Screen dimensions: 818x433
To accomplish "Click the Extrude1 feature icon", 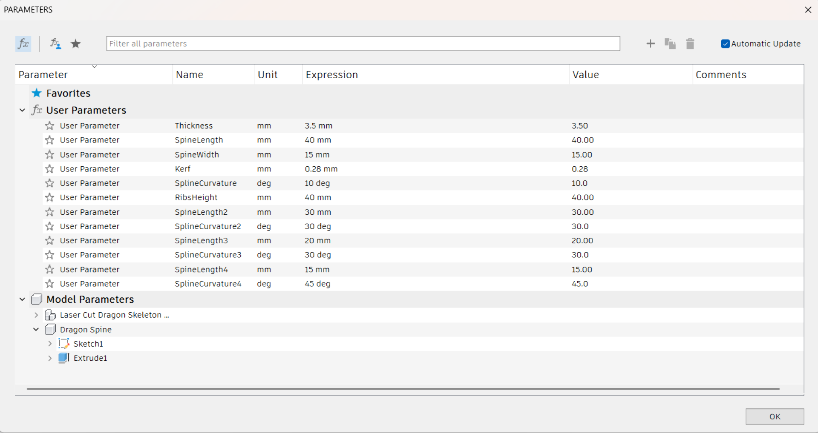I will (x=64, y=358).
